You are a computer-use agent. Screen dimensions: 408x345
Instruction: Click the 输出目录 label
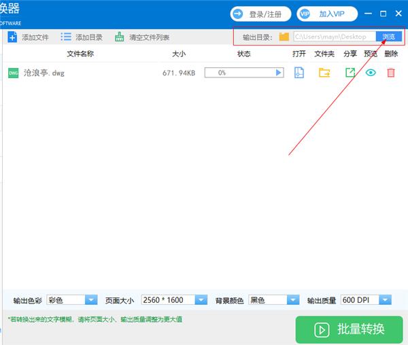pyautogui.click(x=257, y=37)
